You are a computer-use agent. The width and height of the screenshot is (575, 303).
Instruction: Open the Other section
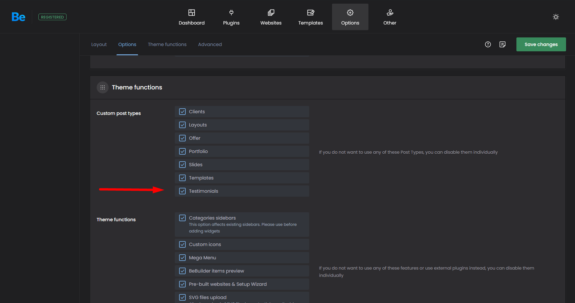[390, 17]
